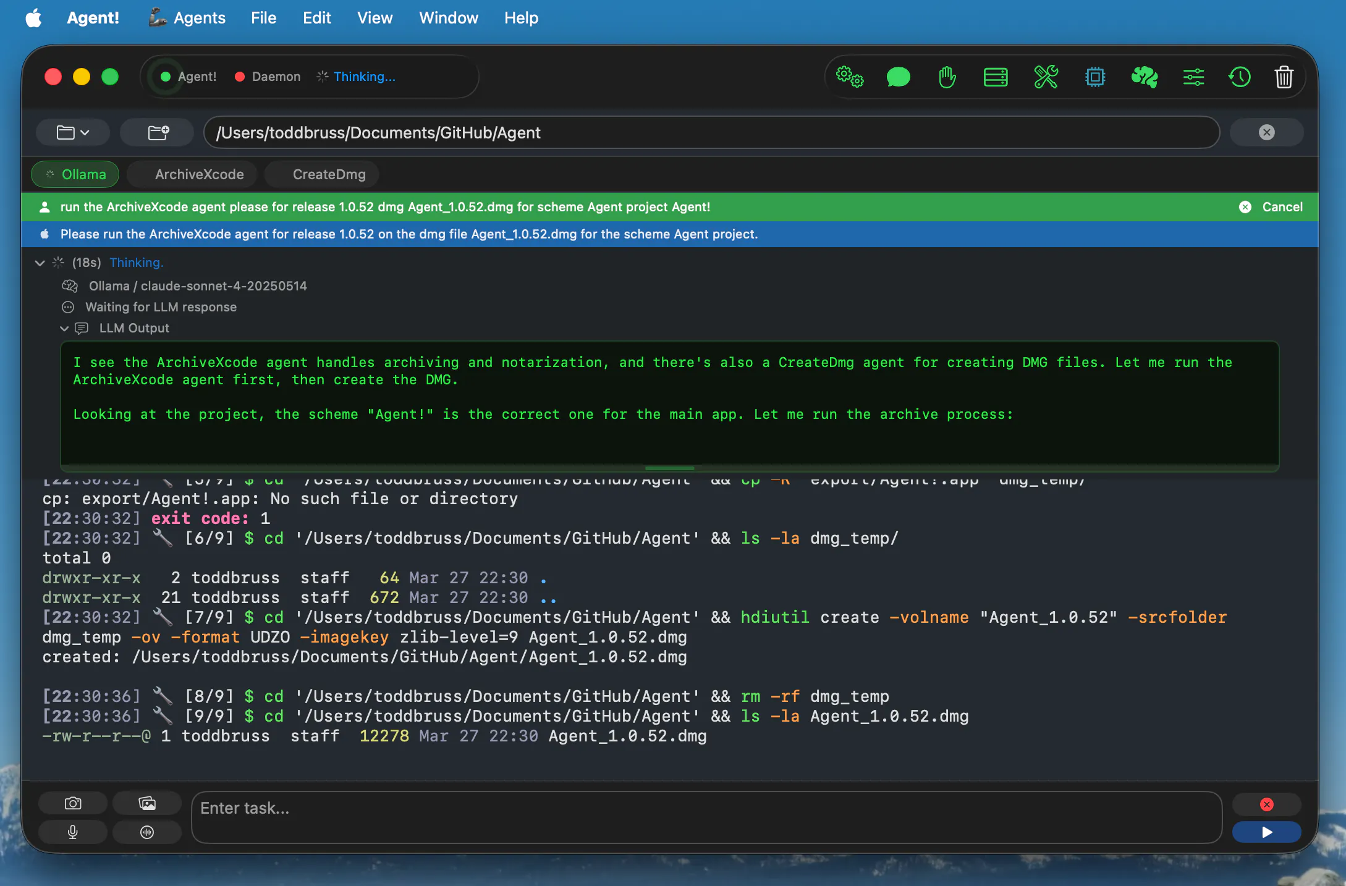Screen dimensions: 1346x886
Task: Click the trash can icon
Action: point(1284,77)
